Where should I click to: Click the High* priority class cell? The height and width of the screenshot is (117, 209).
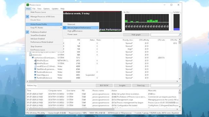click(130, 49)
